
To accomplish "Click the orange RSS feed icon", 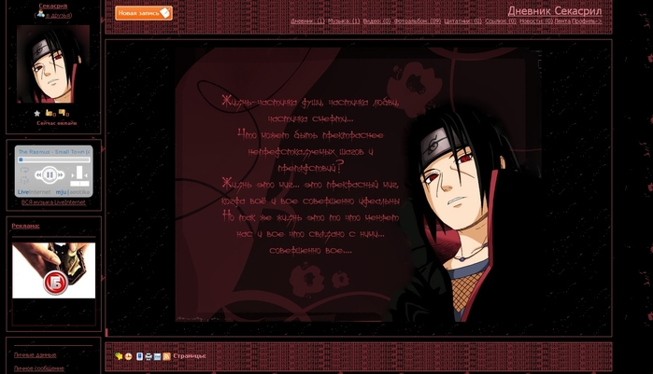I will (166, 356).
